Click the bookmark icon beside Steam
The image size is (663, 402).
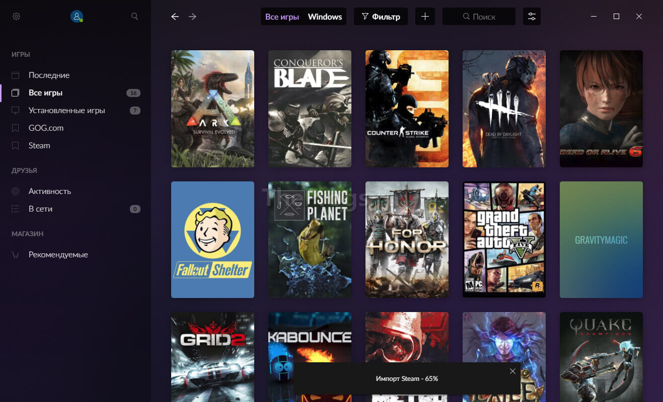click(x=16, y=145)
